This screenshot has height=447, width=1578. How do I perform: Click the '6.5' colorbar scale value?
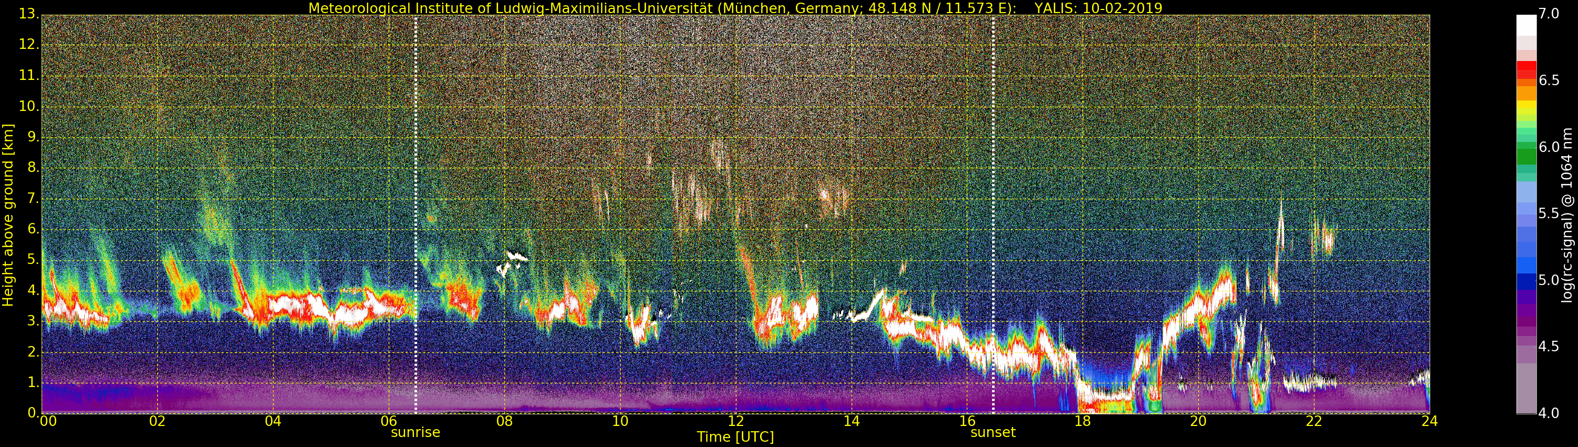(1549, 80)
